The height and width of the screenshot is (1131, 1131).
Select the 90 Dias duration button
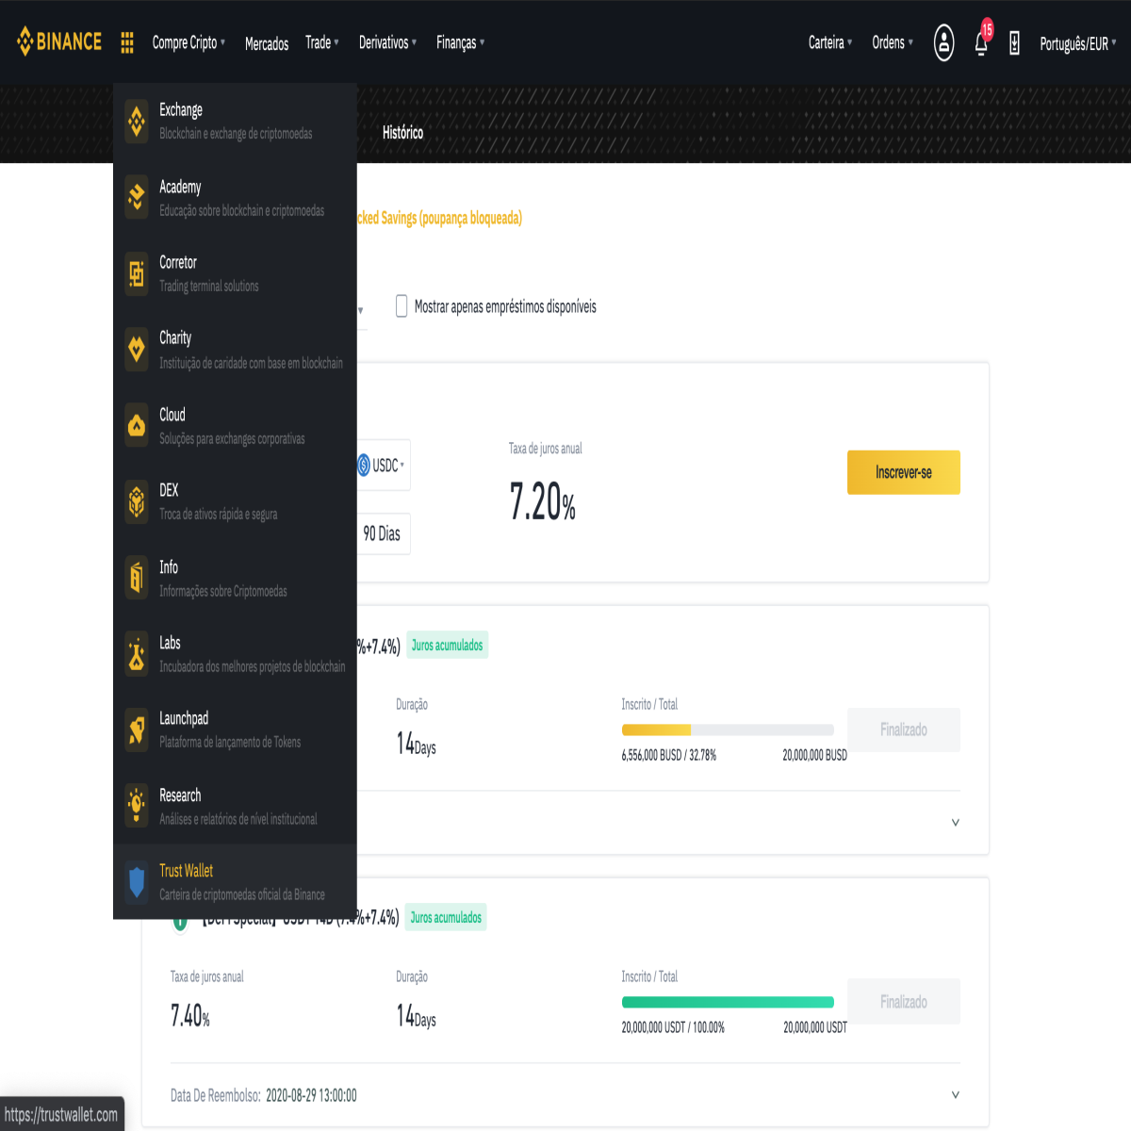(x=384, y=533)
